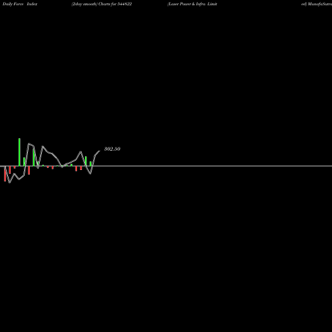The height and width of the screenshot is (332, 332).
Task: Click the 'Laser Power & Infra' title text
Action: 187,4
